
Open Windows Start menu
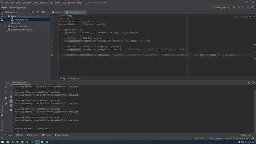2,142
